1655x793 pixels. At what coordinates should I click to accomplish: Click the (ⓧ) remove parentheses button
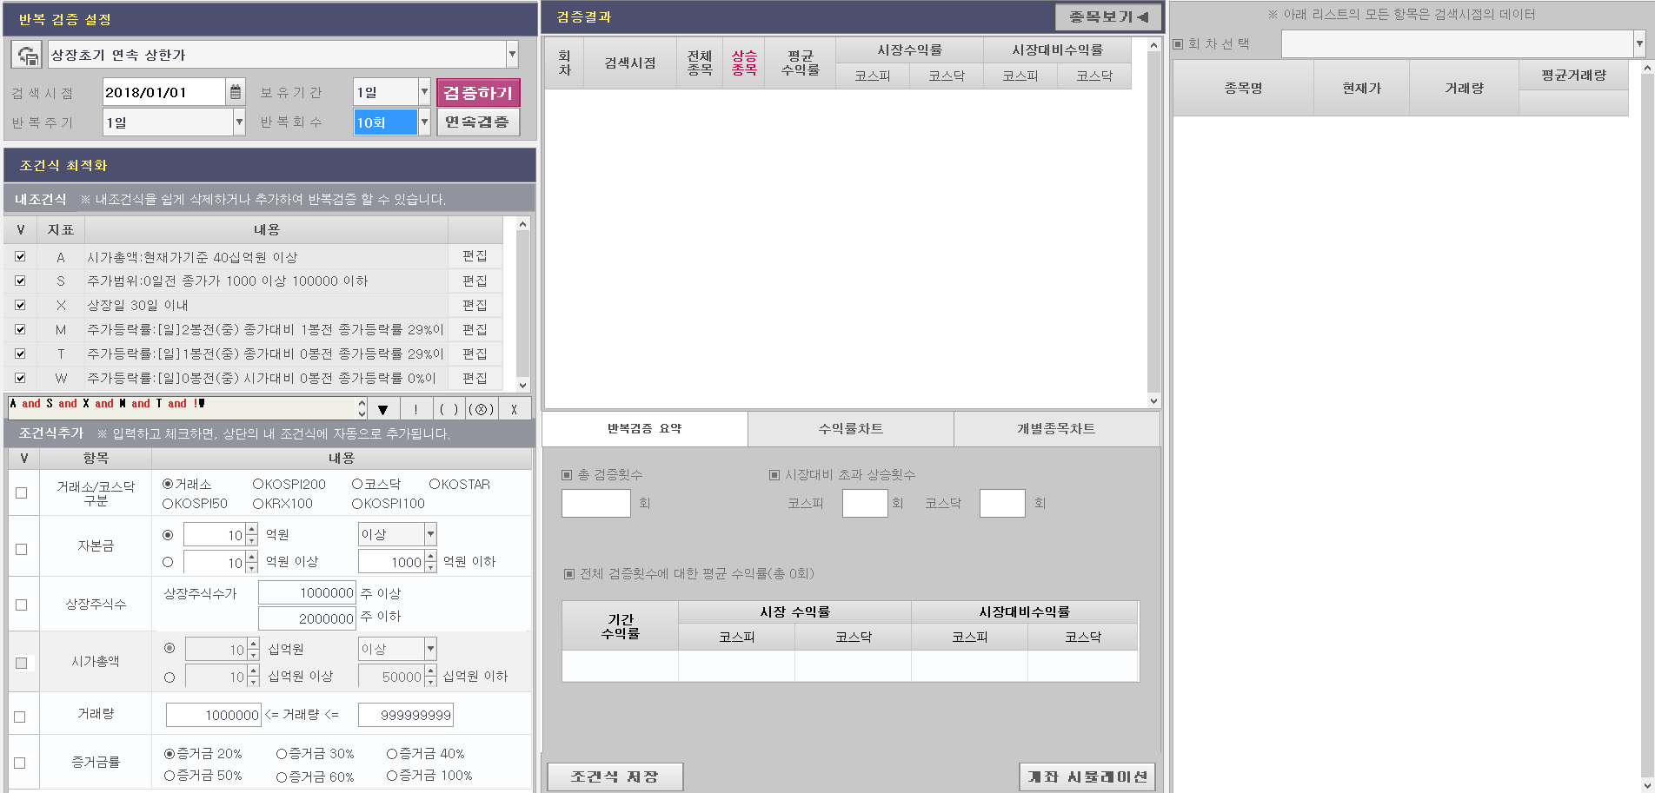click(482, 409)
